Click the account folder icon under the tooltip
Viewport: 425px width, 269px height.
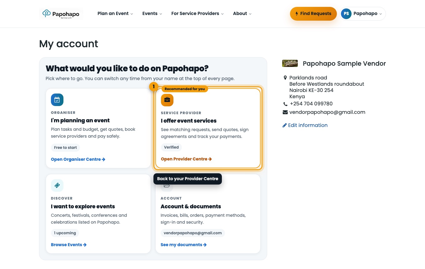[167, 186]
